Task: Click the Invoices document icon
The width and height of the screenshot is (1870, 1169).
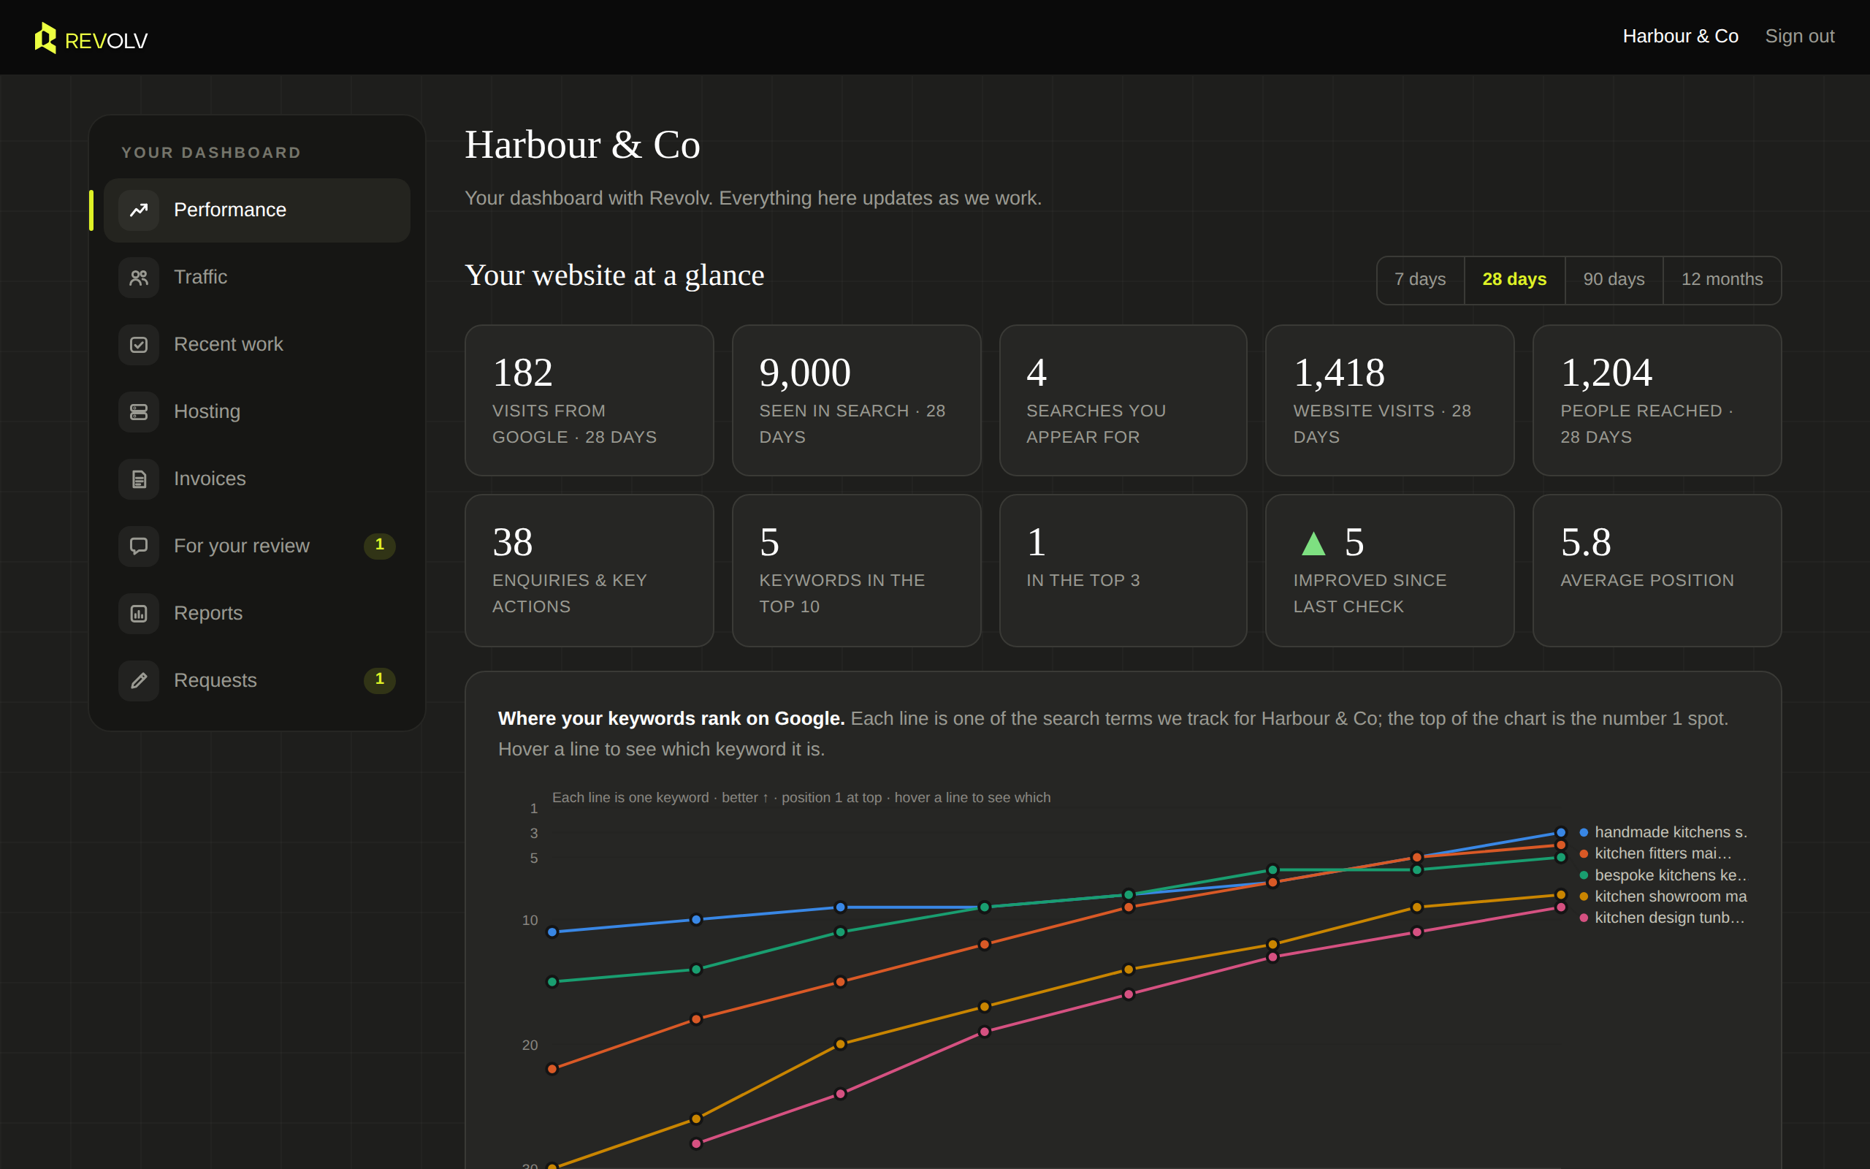Action: coord(139,479)
